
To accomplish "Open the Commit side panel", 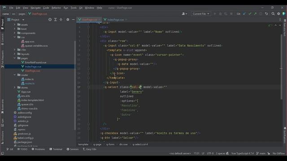I will pos(2,39).
